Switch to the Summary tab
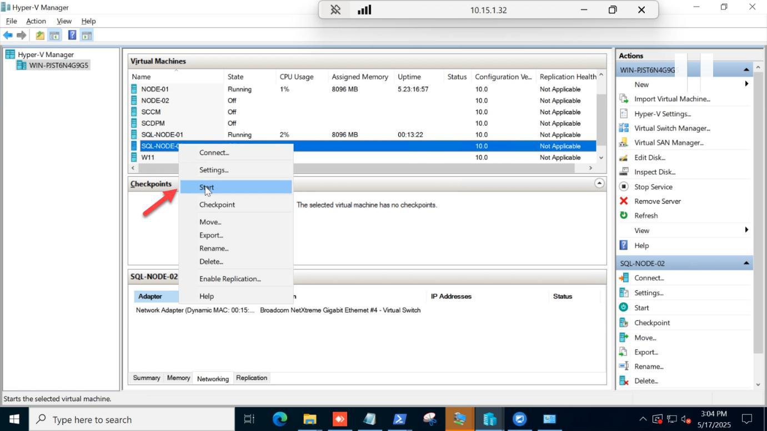The image size is (767, 431). click(147, 378)
